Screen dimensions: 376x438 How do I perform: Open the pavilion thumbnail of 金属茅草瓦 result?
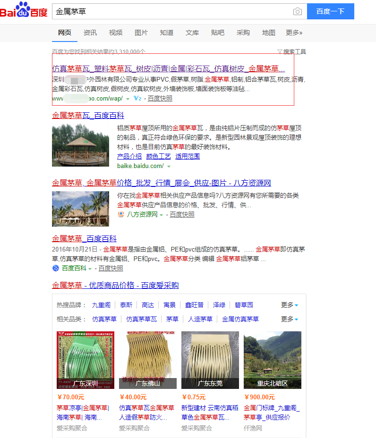80,145
